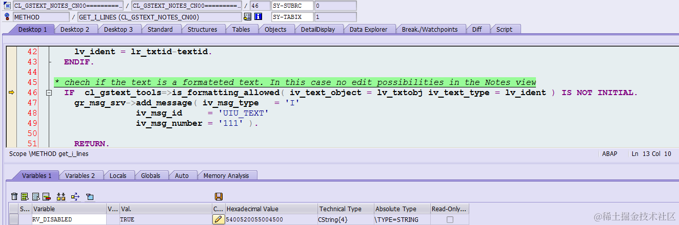Screen dimensions: 679x225
Task: Click the Ln 13 Col 10 position indicator
Action: pyautogui.click(x=651, y=153)
